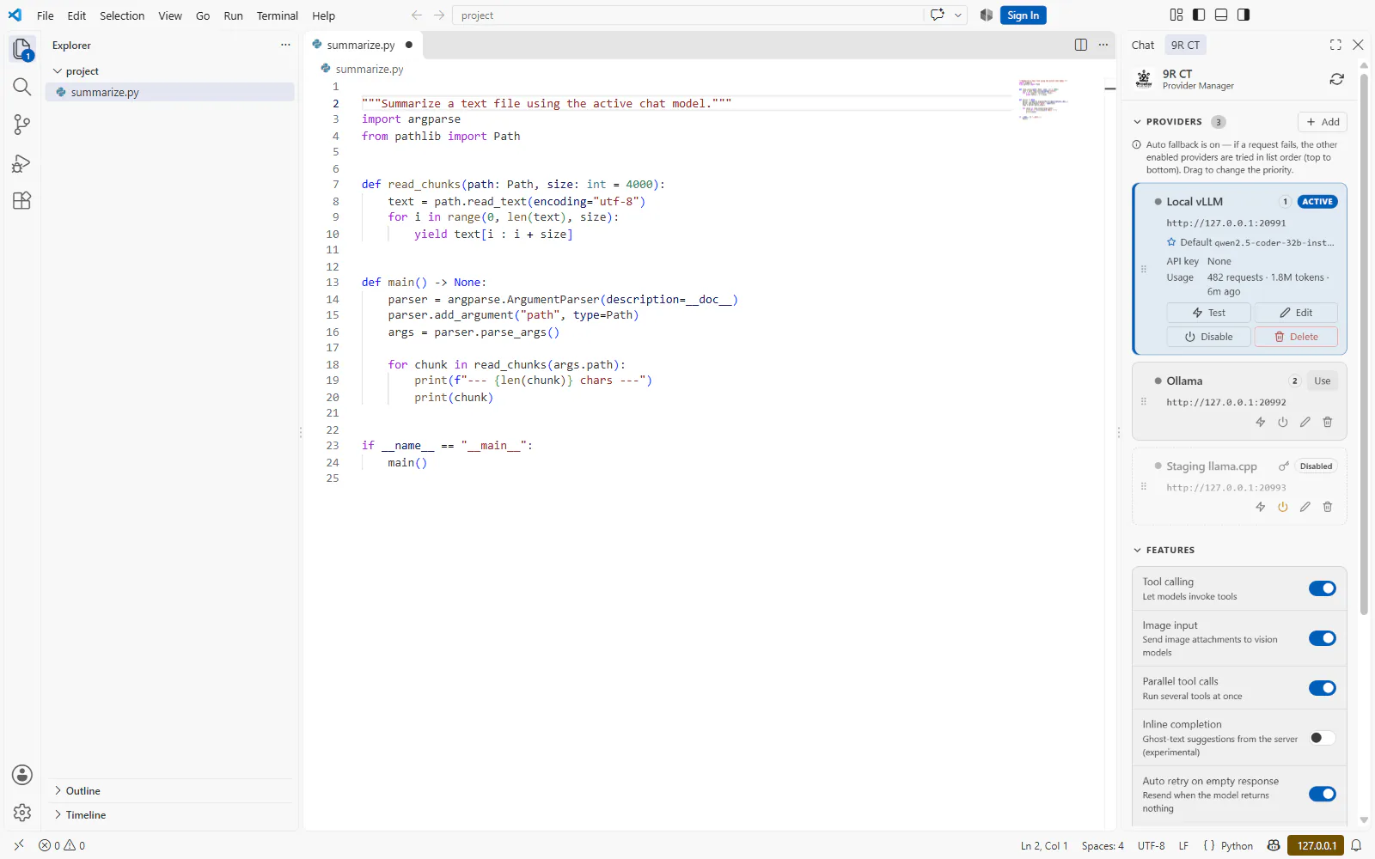
Task: Open the Extensions view icon
Action: click(22, 201)
